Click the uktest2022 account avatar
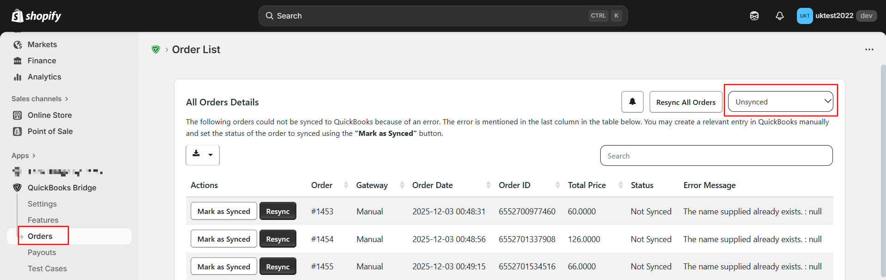This screenshot has height=280, width=886. (x=804, y=16)
